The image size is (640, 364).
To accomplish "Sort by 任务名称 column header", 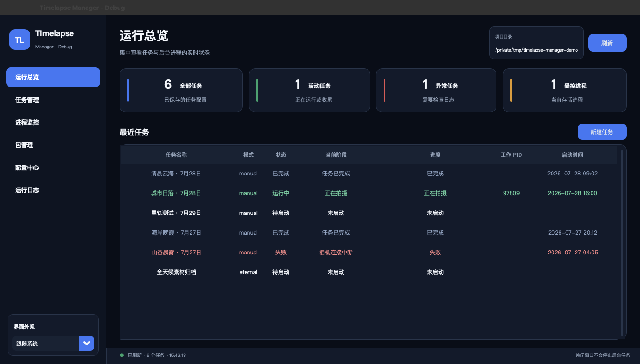I will click(176, 155).
